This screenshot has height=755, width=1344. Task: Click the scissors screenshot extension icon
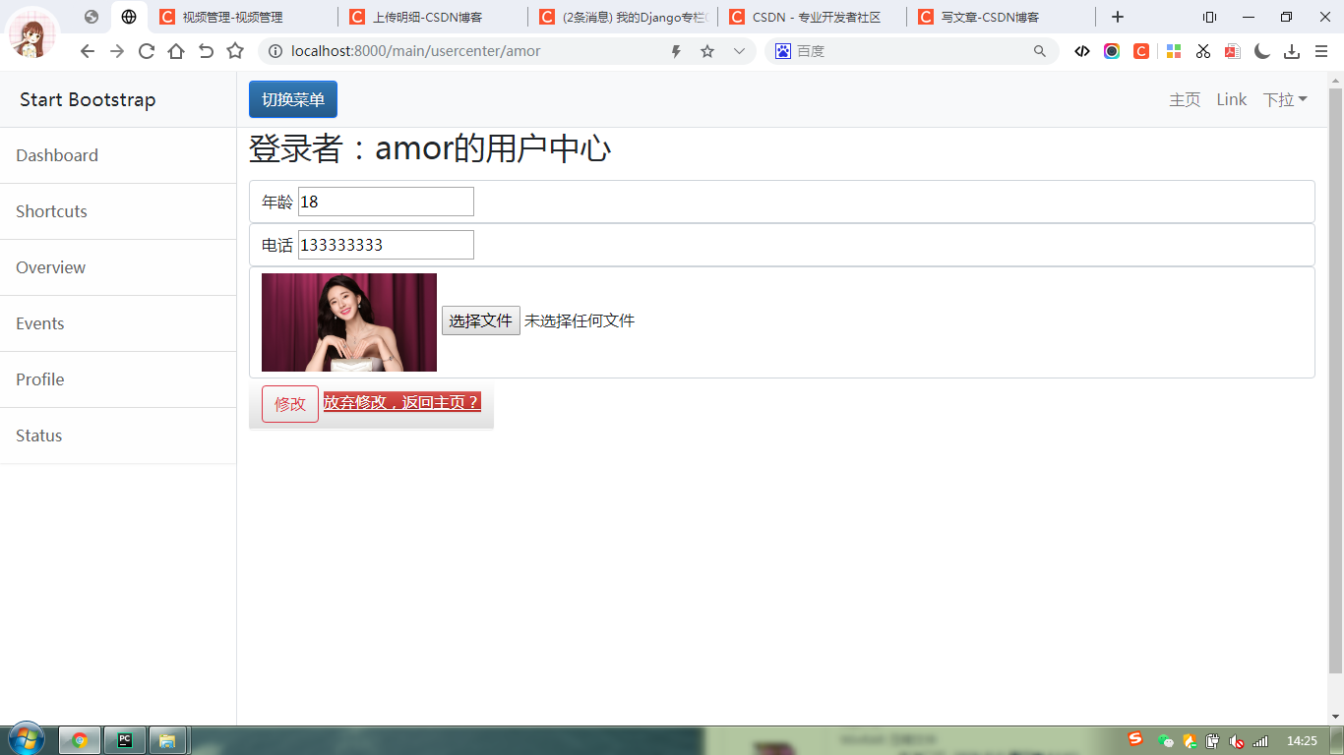tap(1202, 50)
